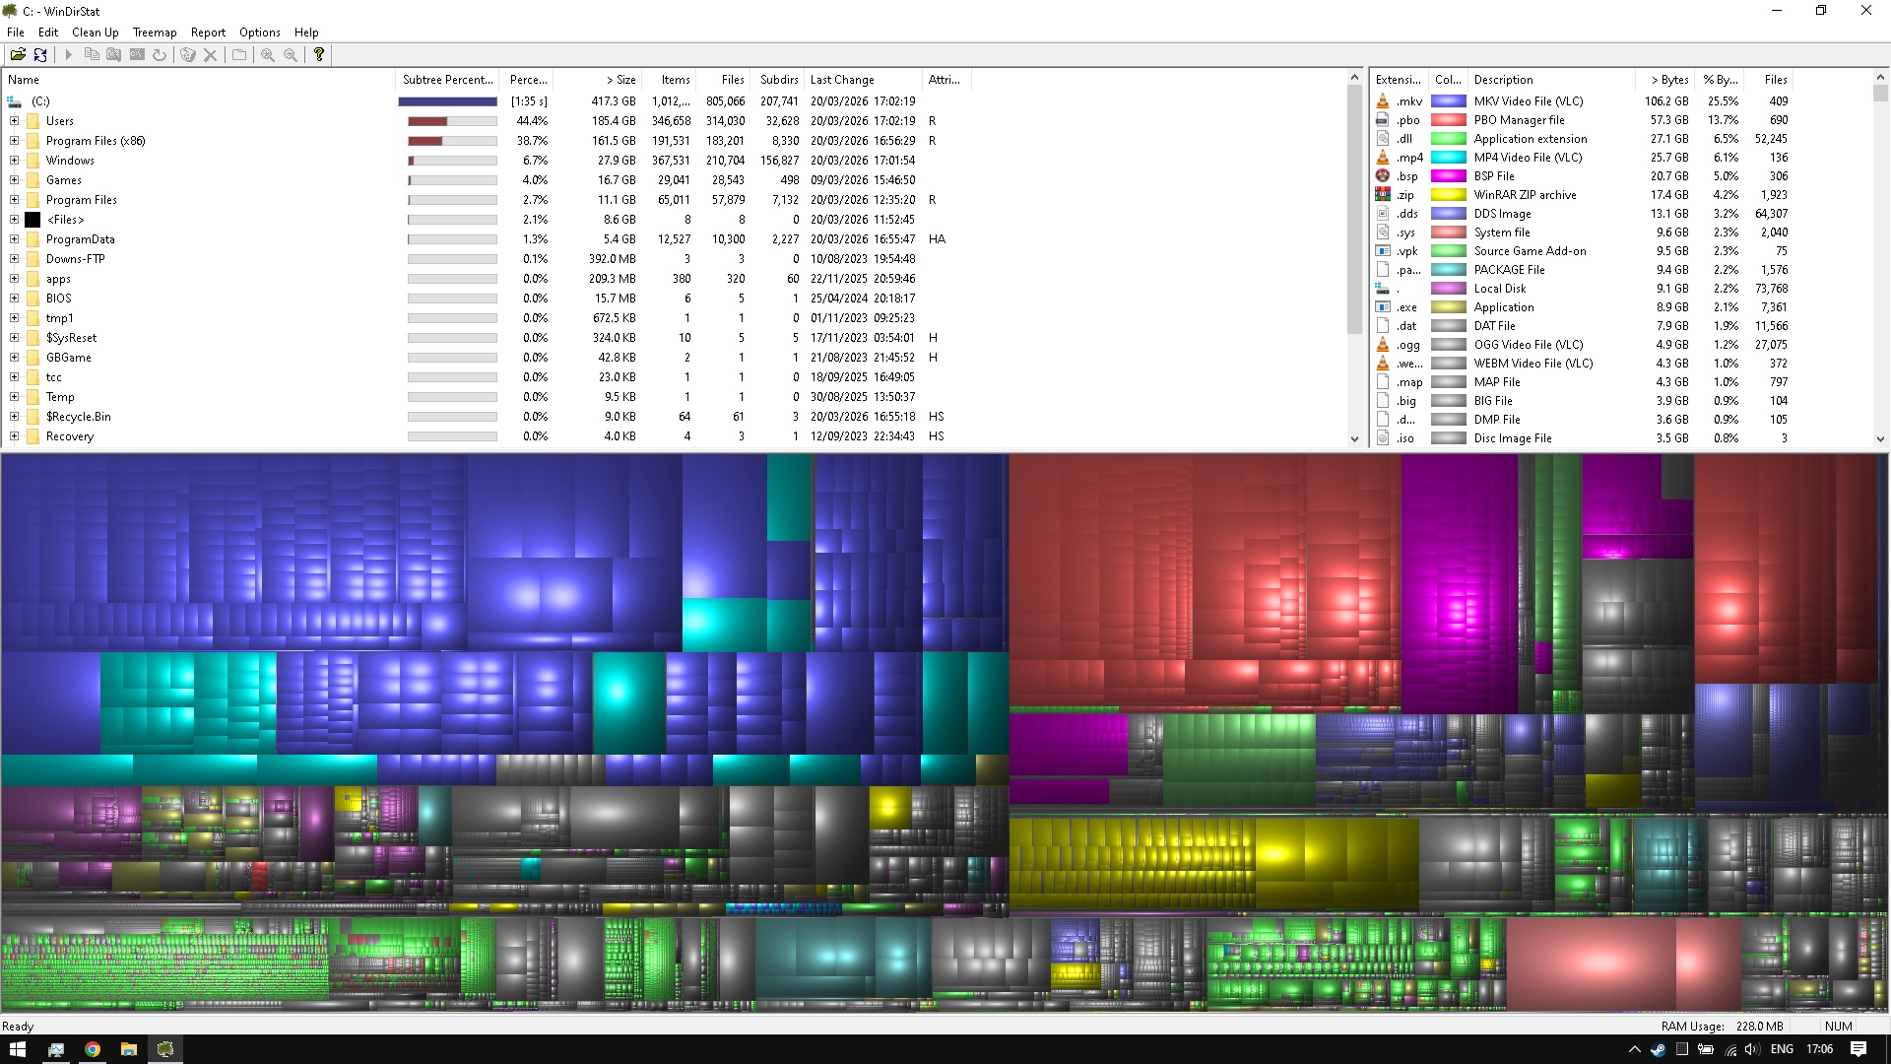Open Chrome from the taskbar
This screenshot has height=1064, width=1891.
pyautogui.click(x=92, y=1049)
